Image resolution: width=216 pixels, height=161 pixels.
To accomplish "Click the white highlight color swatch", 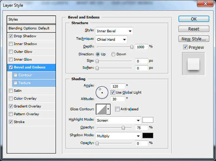I will coord(148,120).
